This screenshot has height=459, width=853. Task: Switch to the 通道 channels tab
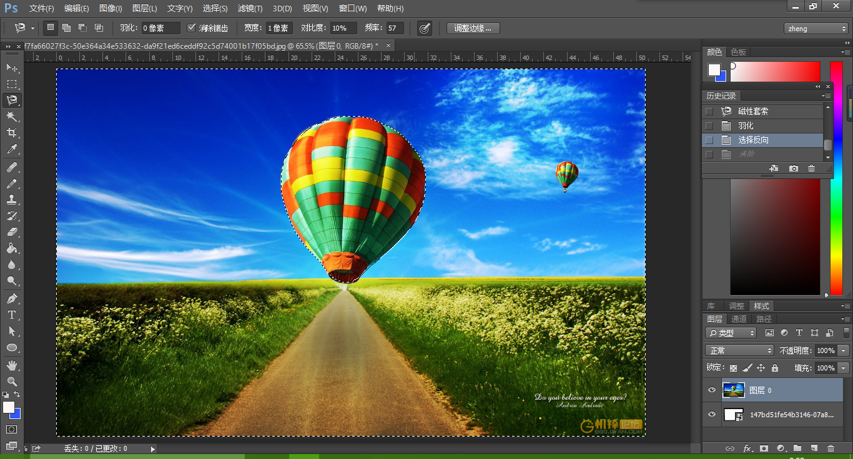[739, 319]
